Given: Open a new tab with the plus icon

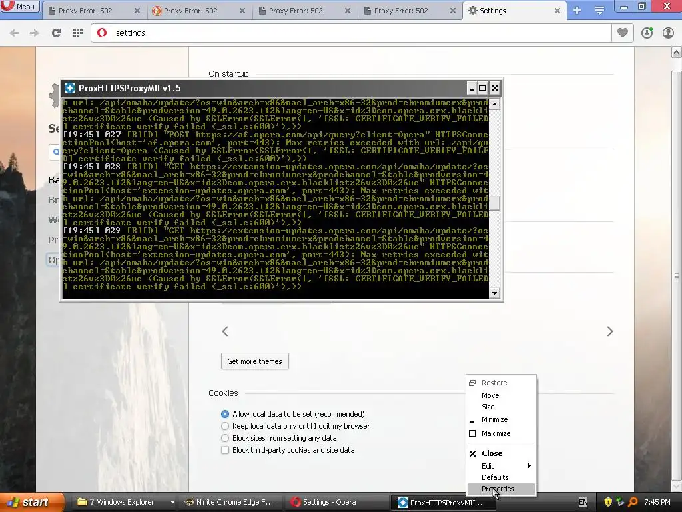Looking at the screenshot, I should coord(577,11).
